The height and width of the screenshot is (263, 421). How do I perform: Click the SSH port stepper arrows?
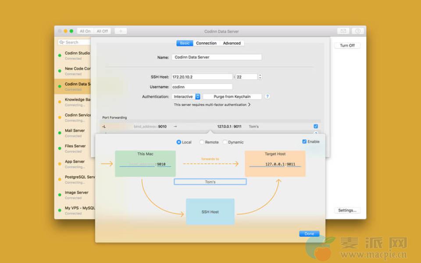tap(260, 77)
